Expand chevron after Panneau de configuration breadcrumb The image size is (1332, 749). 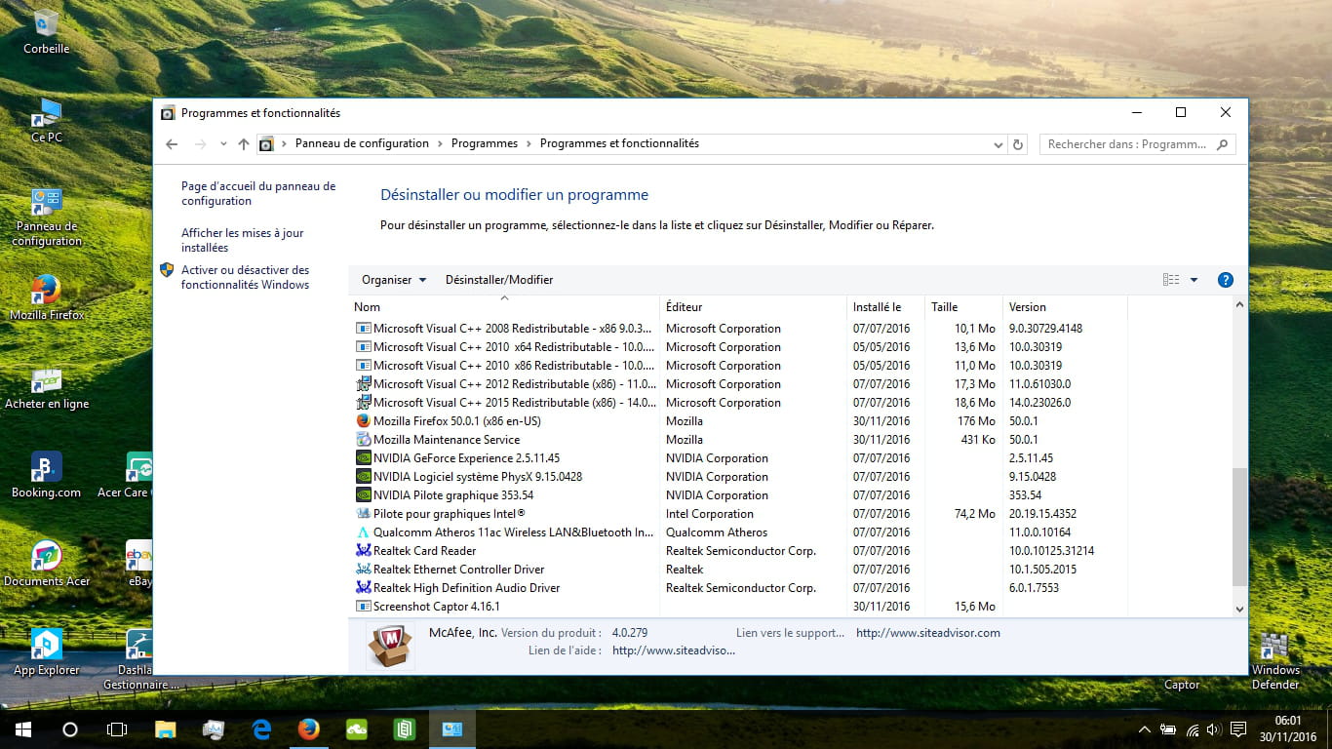click(440, 144)
